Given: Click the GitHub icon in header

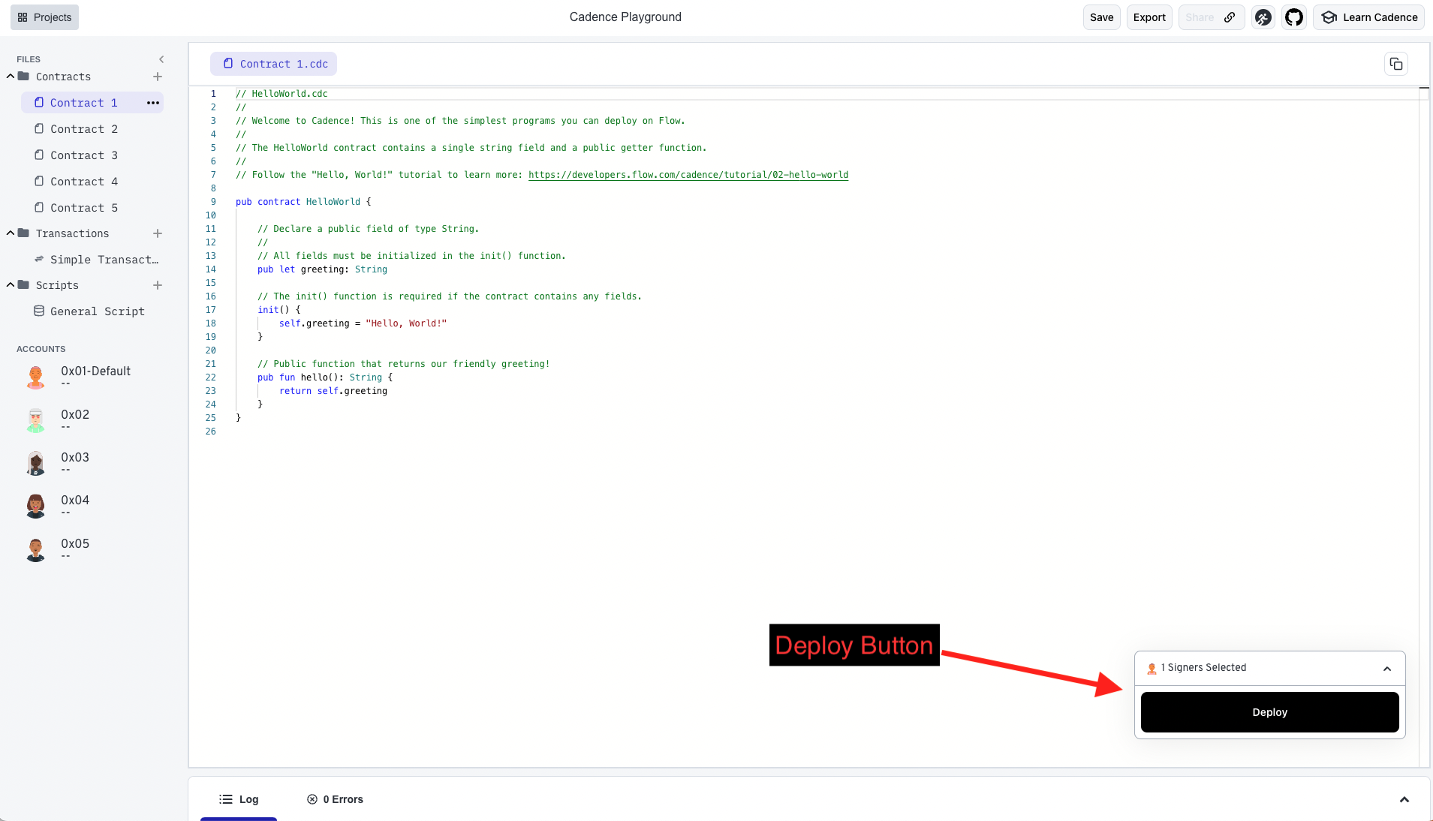Looking at the screenshot, I should [x=1293, y=17].
